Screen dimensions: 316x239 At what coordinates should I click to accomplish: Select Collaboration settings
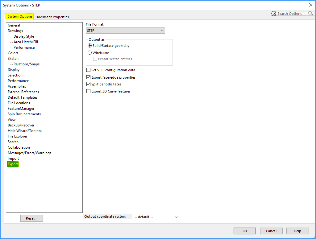tap(19, 147)
